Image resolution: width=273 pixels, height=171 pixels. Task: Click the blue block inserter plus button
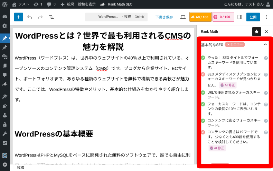(x=19, y=17)
